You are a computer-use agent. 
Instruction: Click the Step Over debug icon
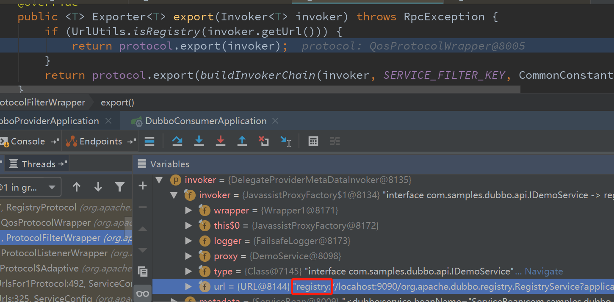[x=177, y=141]
